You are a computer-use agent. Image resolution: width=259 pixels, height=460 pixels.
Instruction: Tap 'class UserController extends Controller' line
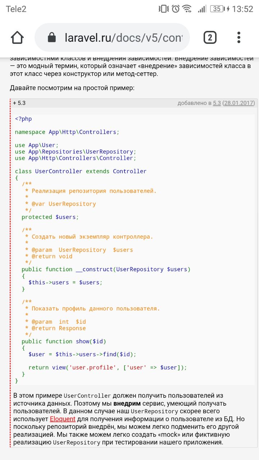[81, 171]
